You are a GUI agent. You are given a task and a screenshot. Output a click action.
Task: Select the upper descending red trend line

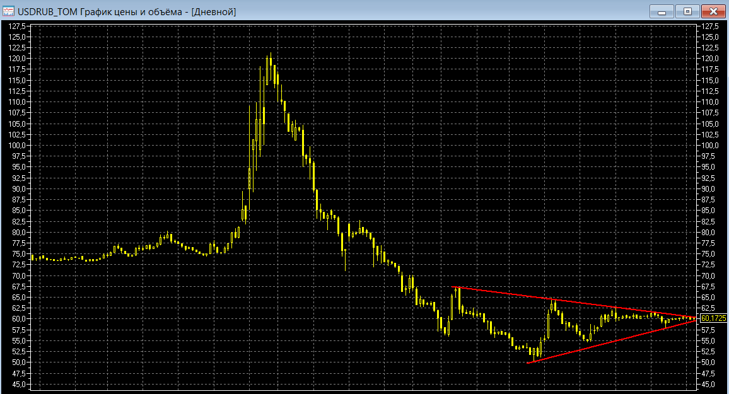[573, 303]
